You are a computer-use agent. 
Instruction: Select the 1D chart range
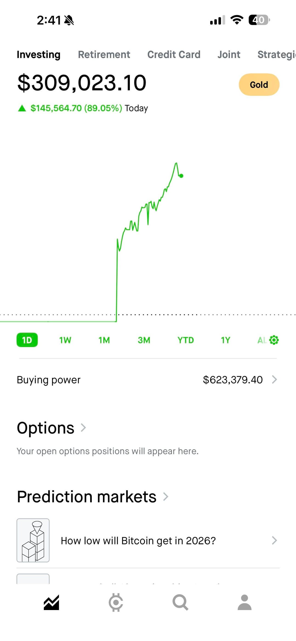(x=27, y=340)
